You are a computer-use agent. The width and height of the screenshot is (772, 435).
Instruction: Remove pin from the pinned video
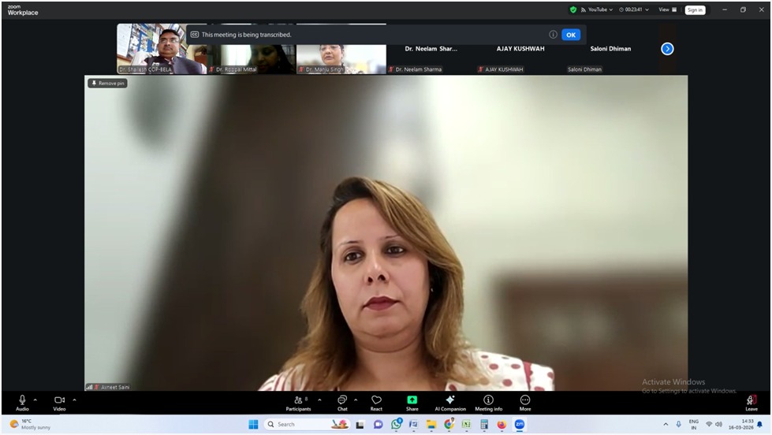[x=108, y=83]
